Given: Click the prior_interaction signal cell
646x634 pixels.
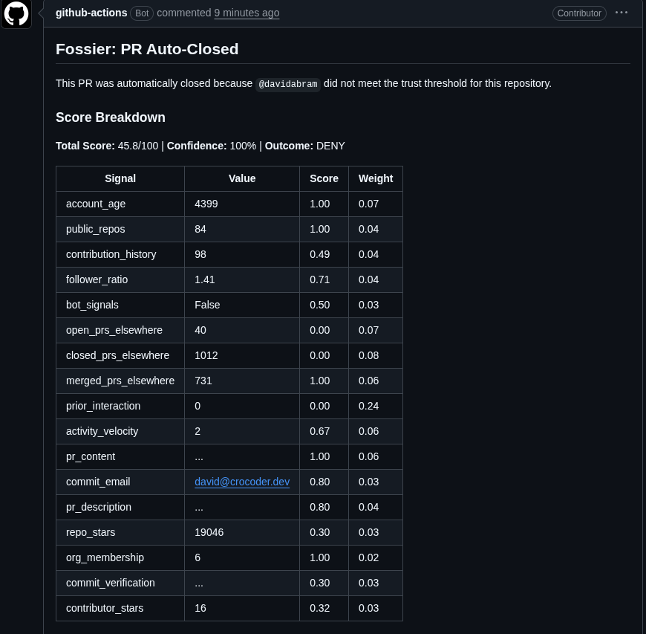Looking at the screenshot, I should (x=120, y=406).
